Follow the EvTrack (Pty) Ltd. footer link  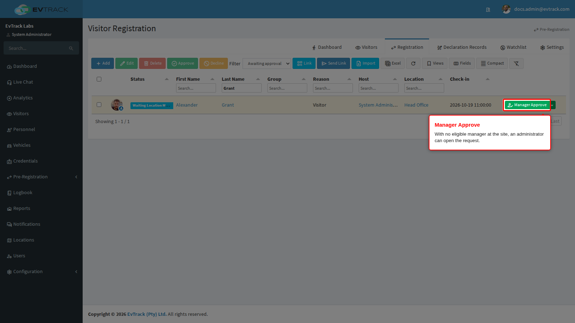tap(147, 314)
